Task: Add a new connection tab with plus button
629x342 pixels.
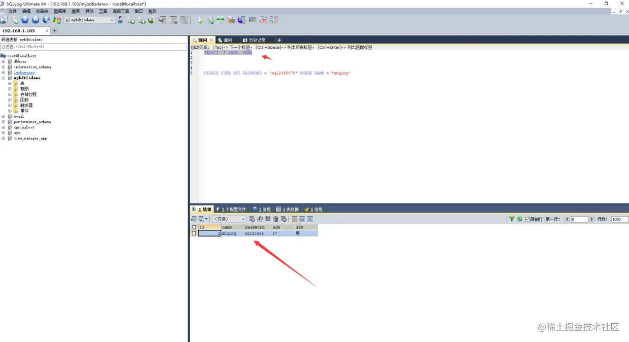Action: click(x=55, y=31)
